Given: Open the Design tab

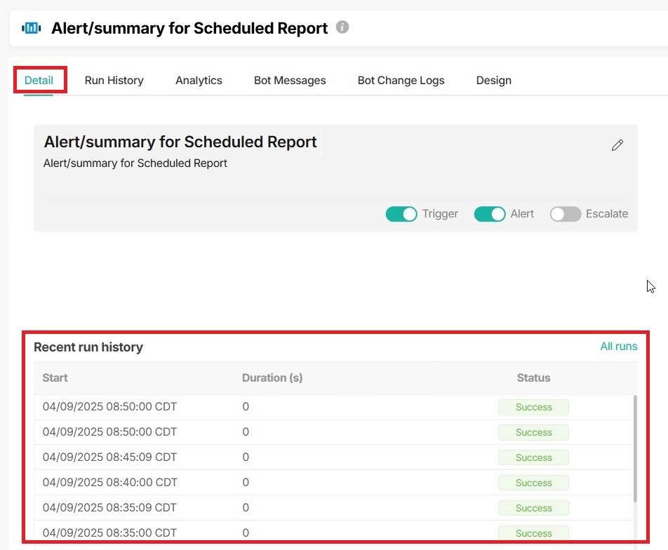Looking at the screenshot, I should 493,80.
